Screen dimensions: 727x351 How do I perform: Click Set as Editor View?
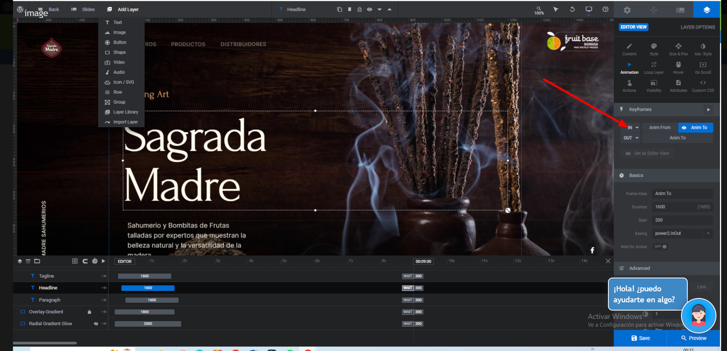[x=647, y=154]
